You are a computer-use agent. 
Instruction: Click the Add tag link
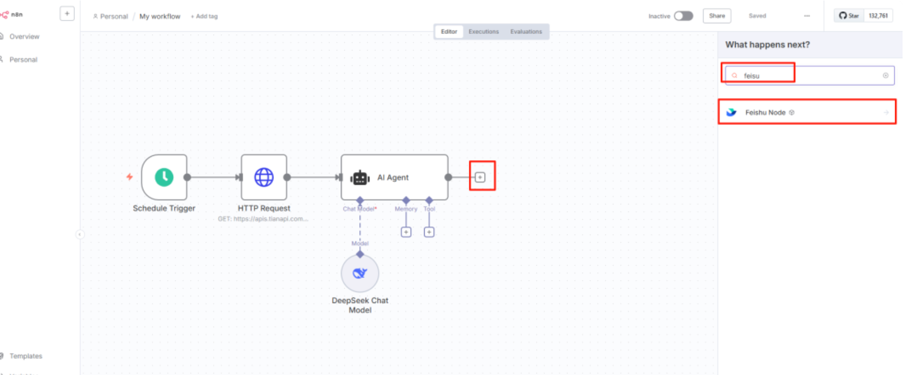(x=204, y=16)
